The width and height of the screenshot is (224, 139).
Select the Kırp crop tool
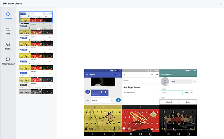(x=8, y=31)
